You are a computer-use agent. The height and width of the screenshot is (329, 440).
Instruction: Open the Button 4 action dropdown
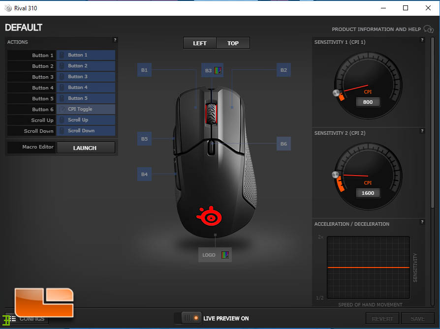pyautogui.click(x=86, y=88)
